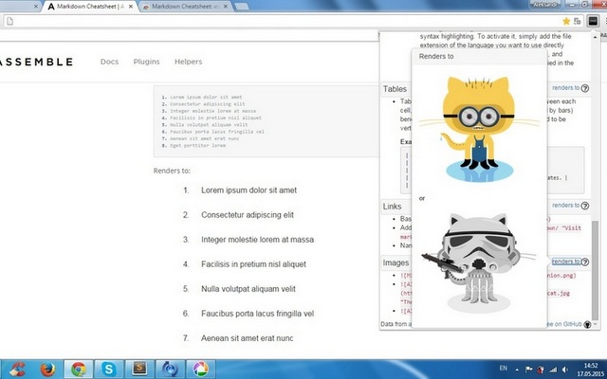Click the stormtrooper octocat image
607x379 pixels.
[x=479, y=262]
